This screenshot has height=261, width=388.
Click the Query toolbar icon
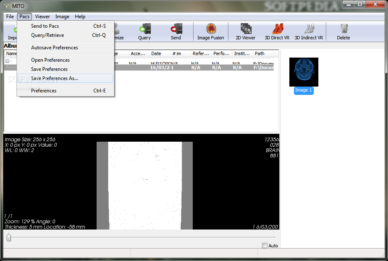(x=144, y=31)
